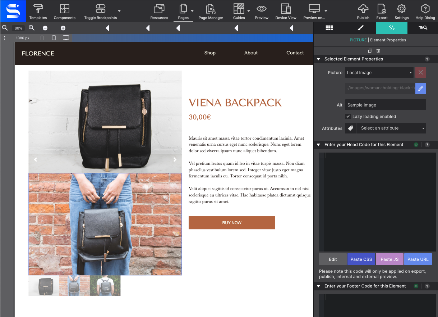Viewport: 438px width, 317px height.
Task: Click the BUY NOW button
Action: pyautogui.click(x=231, y=223)
